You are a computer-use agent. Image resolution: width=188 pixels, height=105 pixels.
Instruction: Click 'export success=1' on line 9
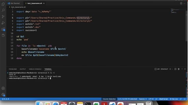point(27,30)
